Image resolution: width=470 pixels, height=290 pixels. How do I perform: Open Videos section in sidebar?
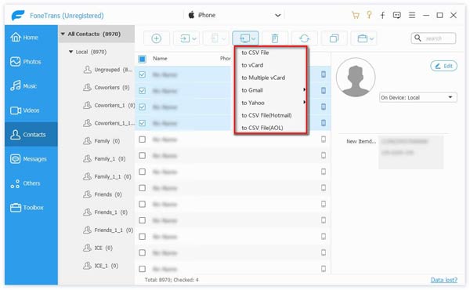pyautogui.click(x=31, y=110)
